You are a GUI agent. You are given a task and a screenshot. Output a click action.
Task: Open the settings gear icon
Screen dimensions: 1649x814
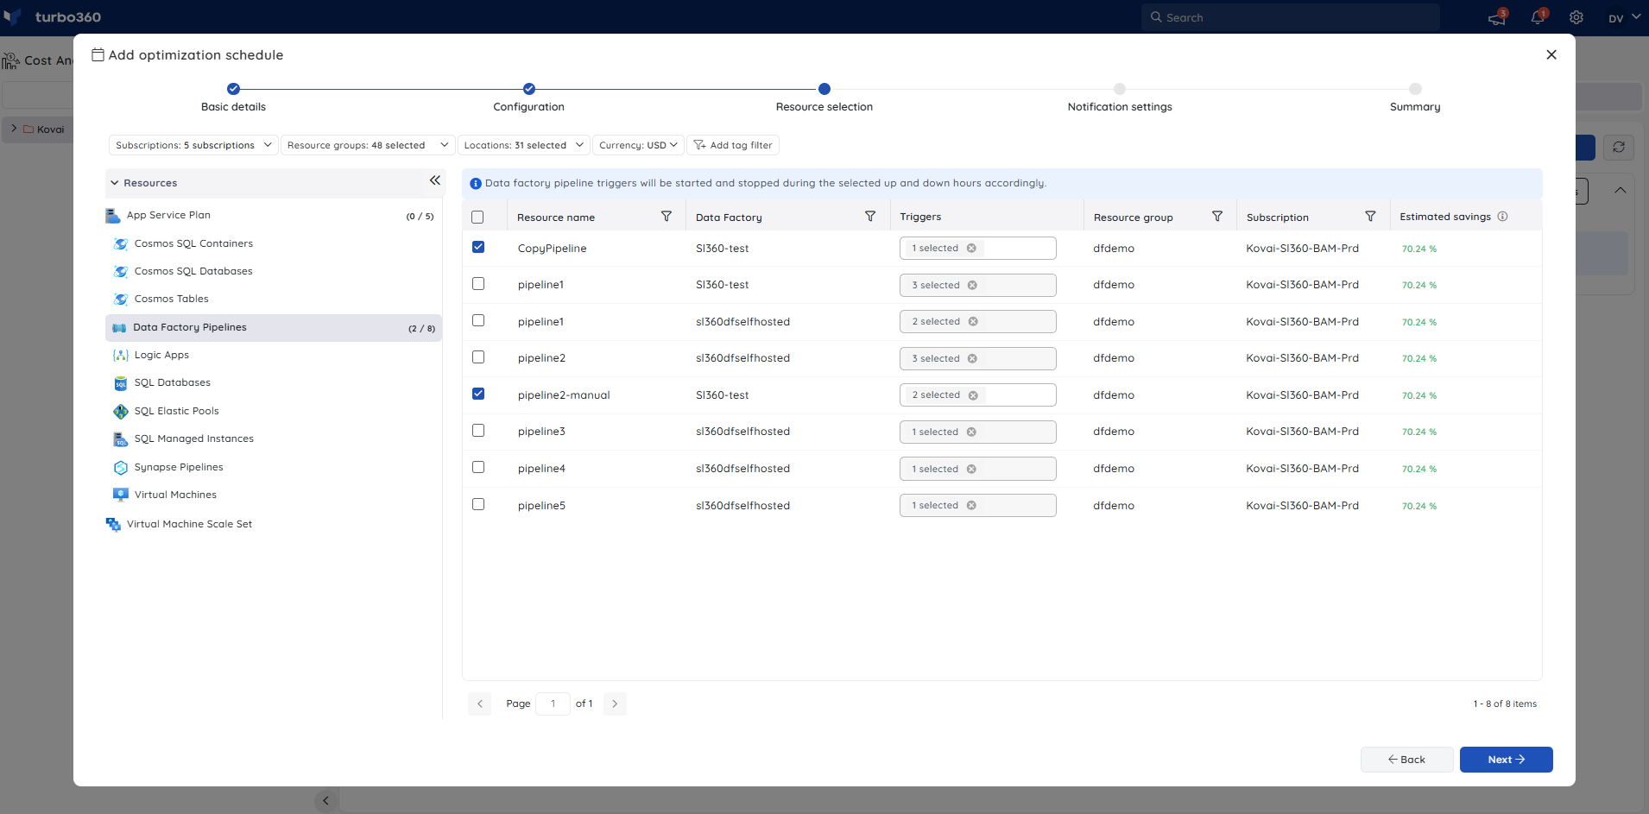[x=1576, y=18]
